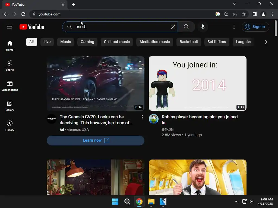Select the Laughter filter chip
This screenshot has width=278, height=208.
[244, 42]
